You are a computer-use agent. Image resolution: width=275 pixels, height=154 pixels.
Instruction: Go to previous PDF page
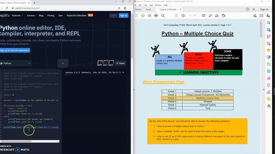click(177, 16)
